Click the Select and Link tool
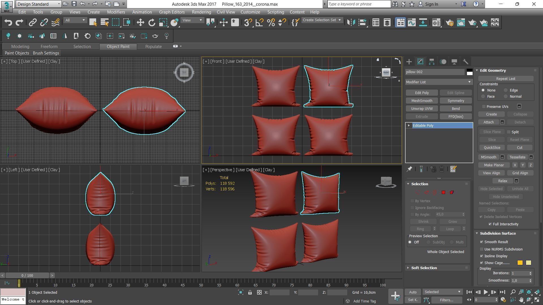 point(33,23)
